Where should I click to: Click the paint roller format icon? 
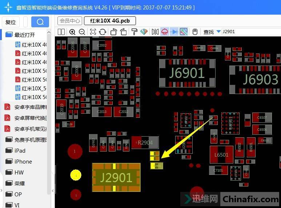click(x=134, y=32)
